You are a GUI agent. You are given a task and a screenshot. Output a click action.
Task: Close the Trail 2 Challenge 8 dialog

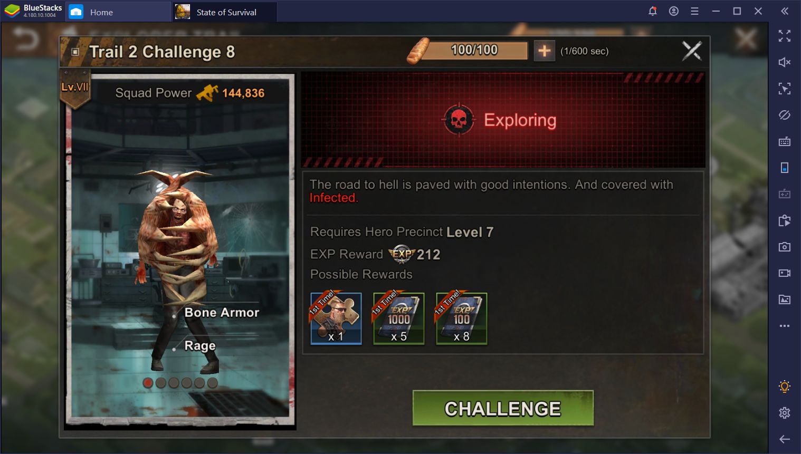[692, 51]
